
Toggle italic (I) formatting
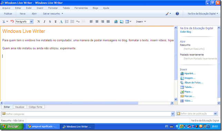pos(44,22)
